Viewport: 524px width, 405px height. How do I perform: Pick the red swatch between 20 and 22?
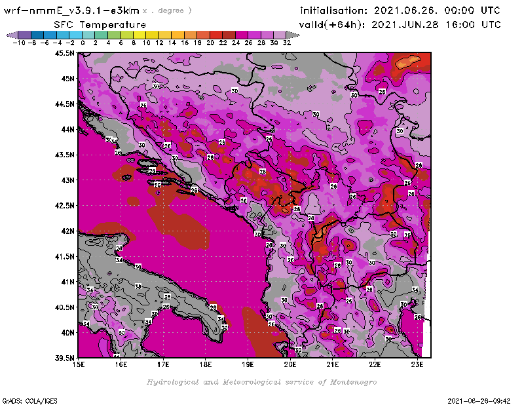216,35
